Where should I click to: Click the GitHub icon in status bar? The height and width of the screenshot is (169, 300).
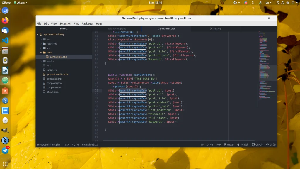click(253, 145)
